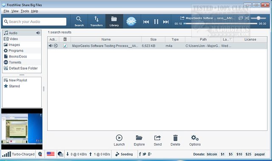Click speaker icon in MajorGeeks row
The width and height of the screenshot is (272, 161).
click(51, 46)
